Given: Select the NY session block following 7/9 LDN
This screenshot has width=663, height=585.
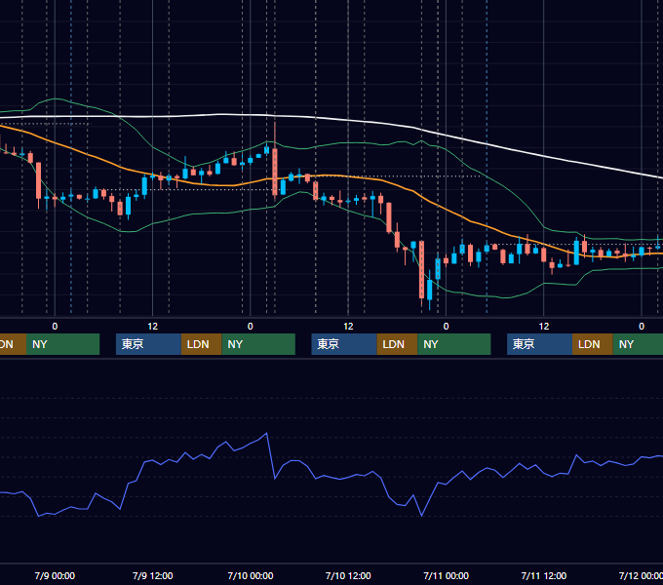Looking at the screenshot, I should point(258,344).
